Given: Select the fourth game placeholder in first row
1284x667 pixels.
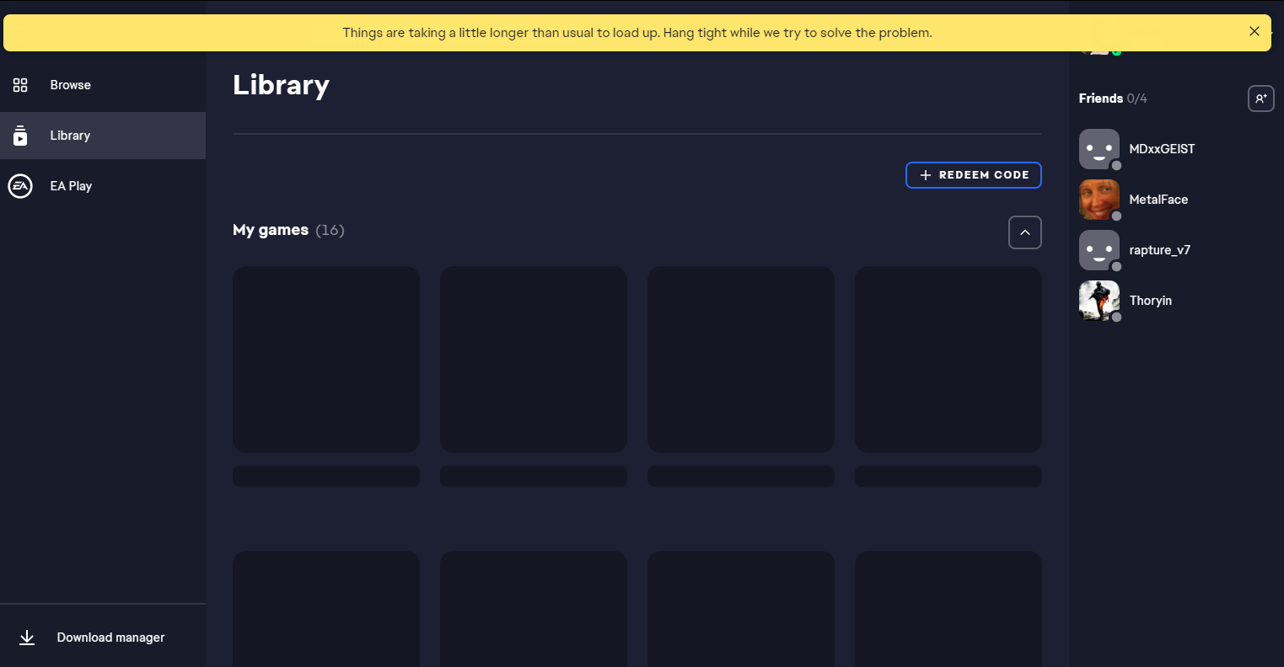Looking at the screenshot, I should pyautogui.click(x=948, y=360).
